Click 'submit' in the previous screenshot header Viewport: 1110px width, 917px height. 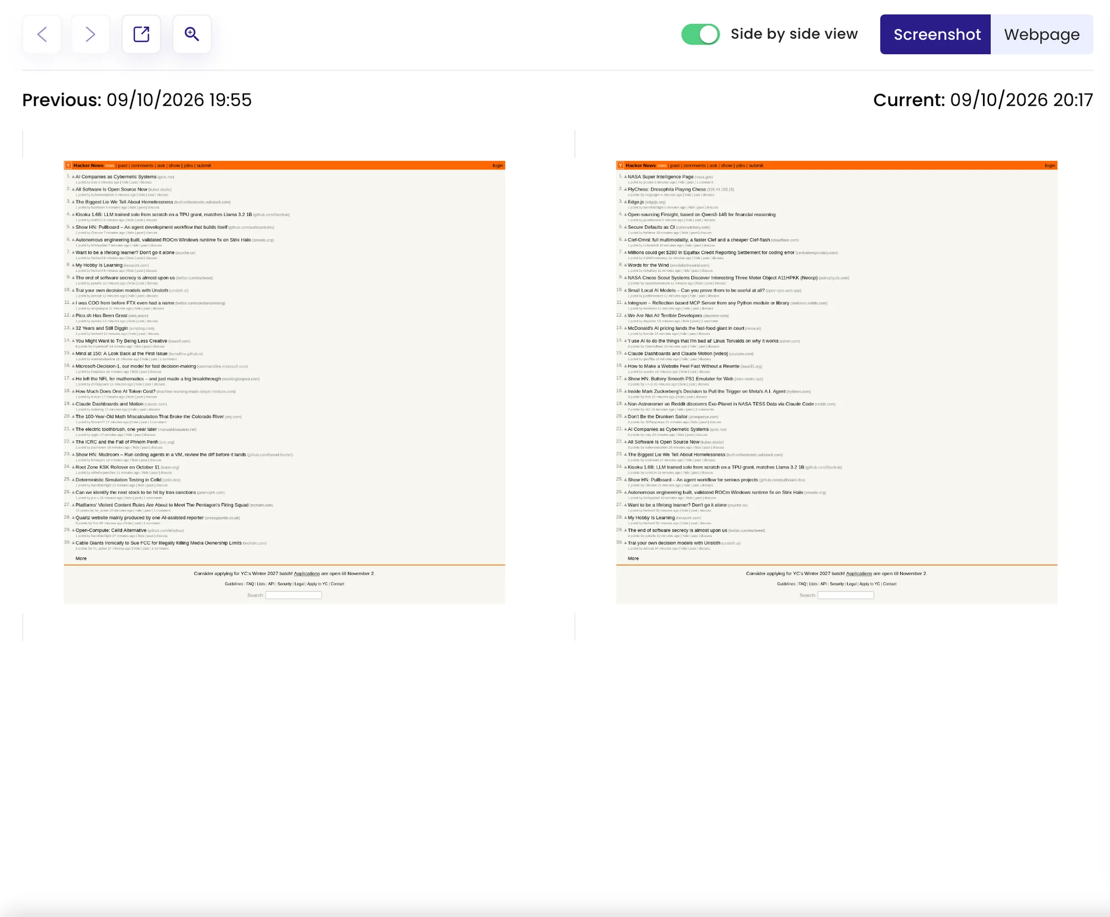pyautogui.click(x=204, y=165)
